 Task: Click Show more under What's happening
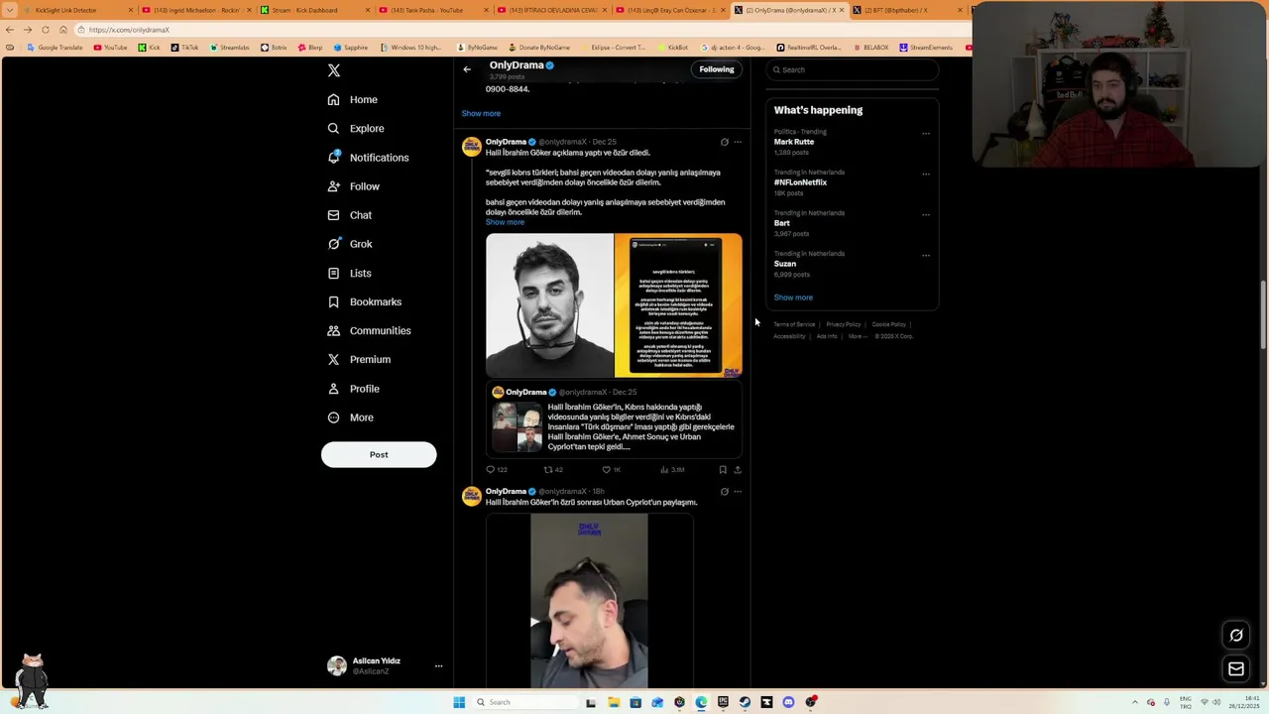[x=793, y=297]
